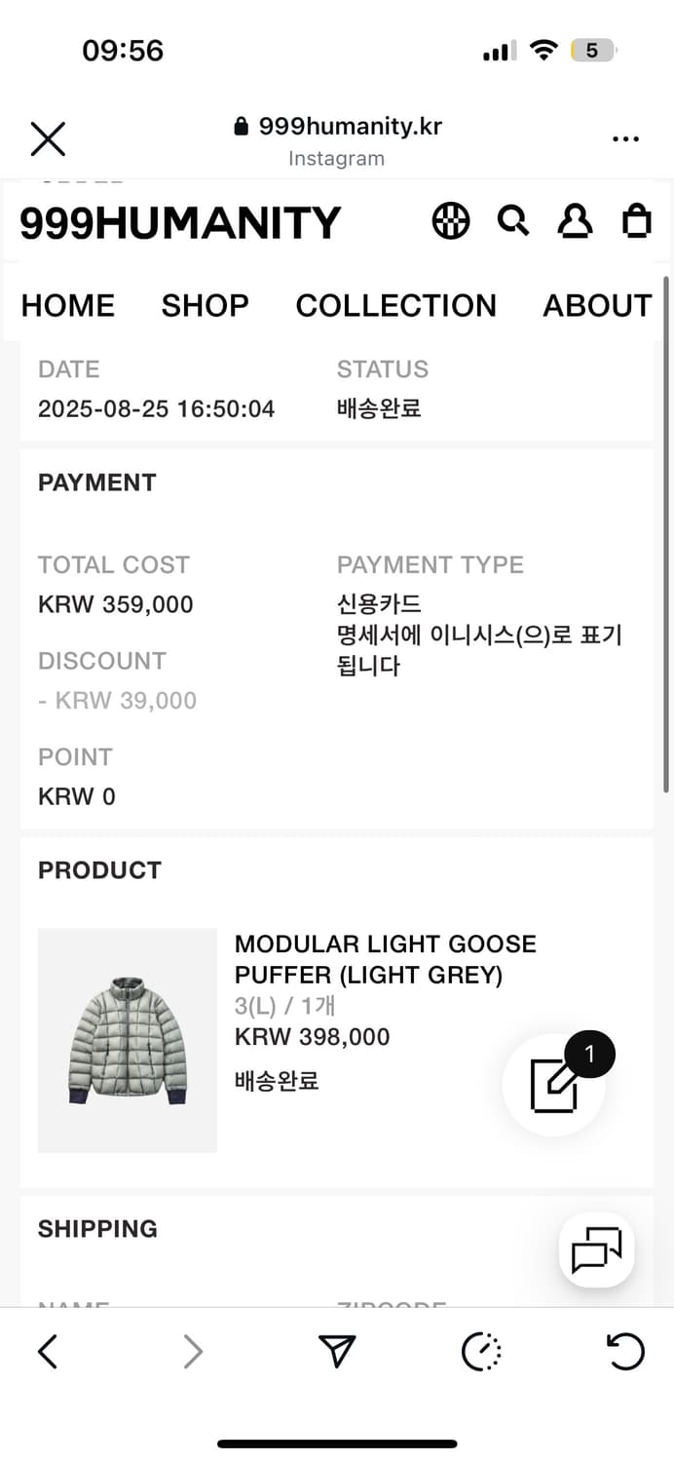
Task: Open the chat support icon
Action: pos(596,1250)
